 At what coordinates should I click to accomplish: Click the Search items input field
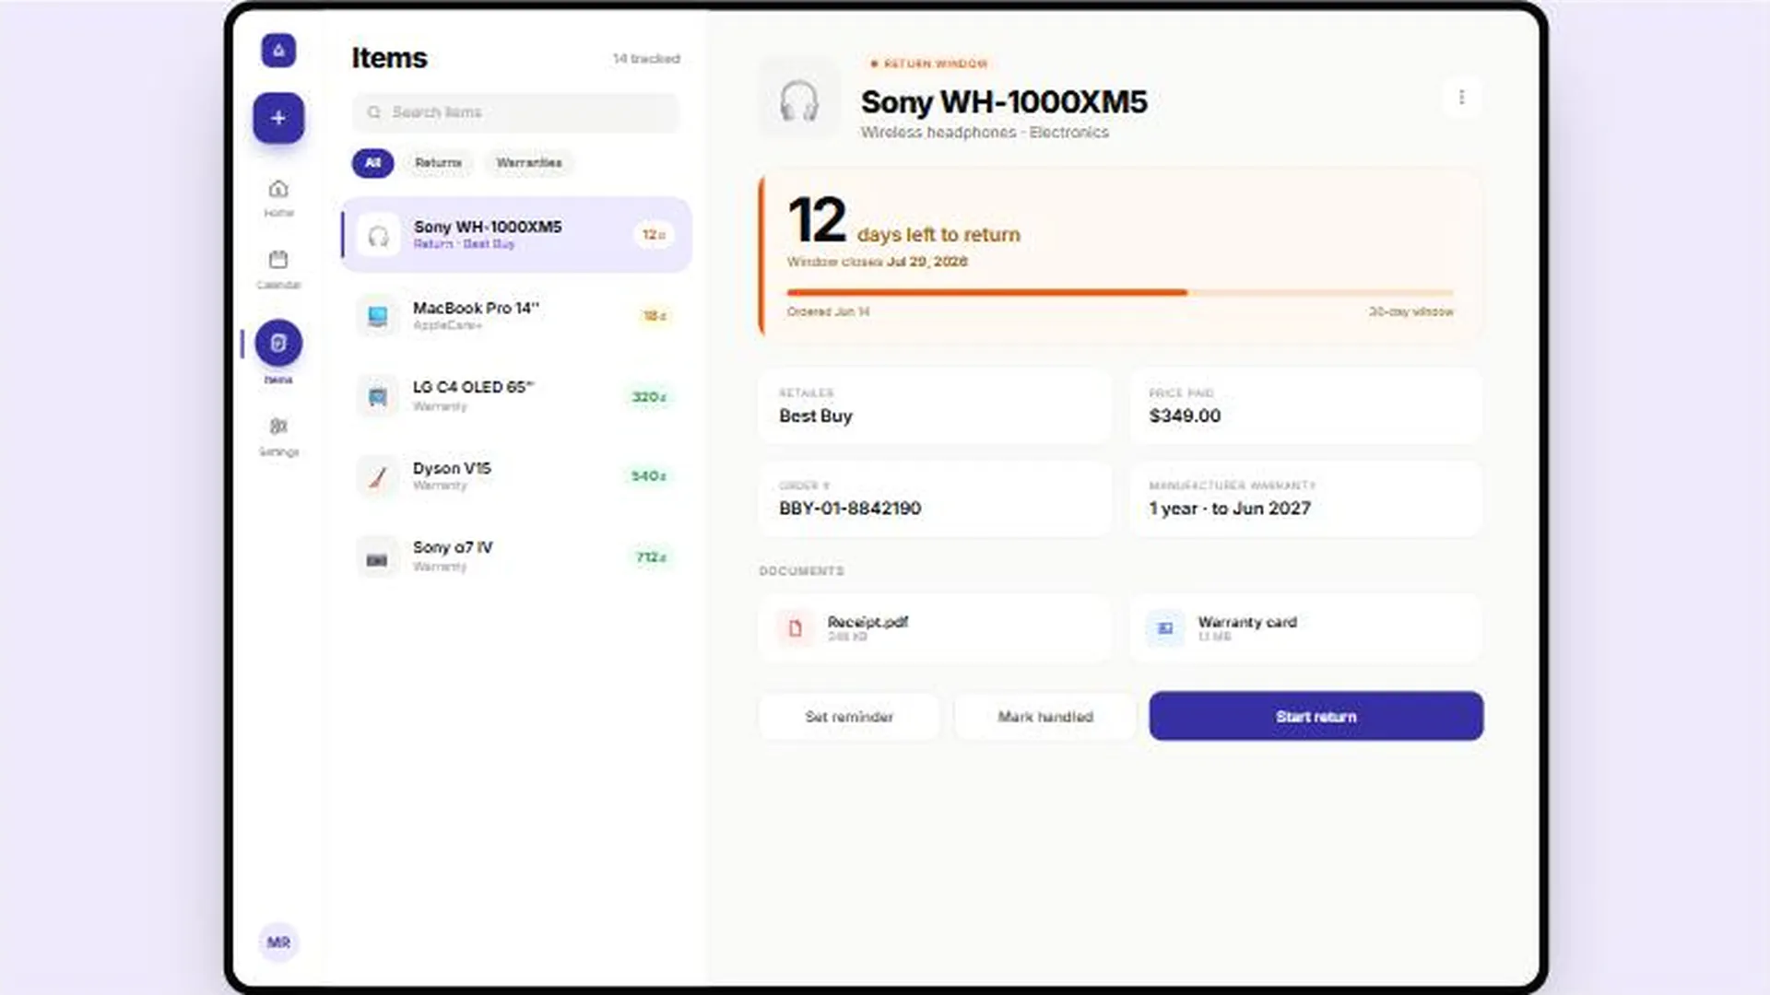516,112
